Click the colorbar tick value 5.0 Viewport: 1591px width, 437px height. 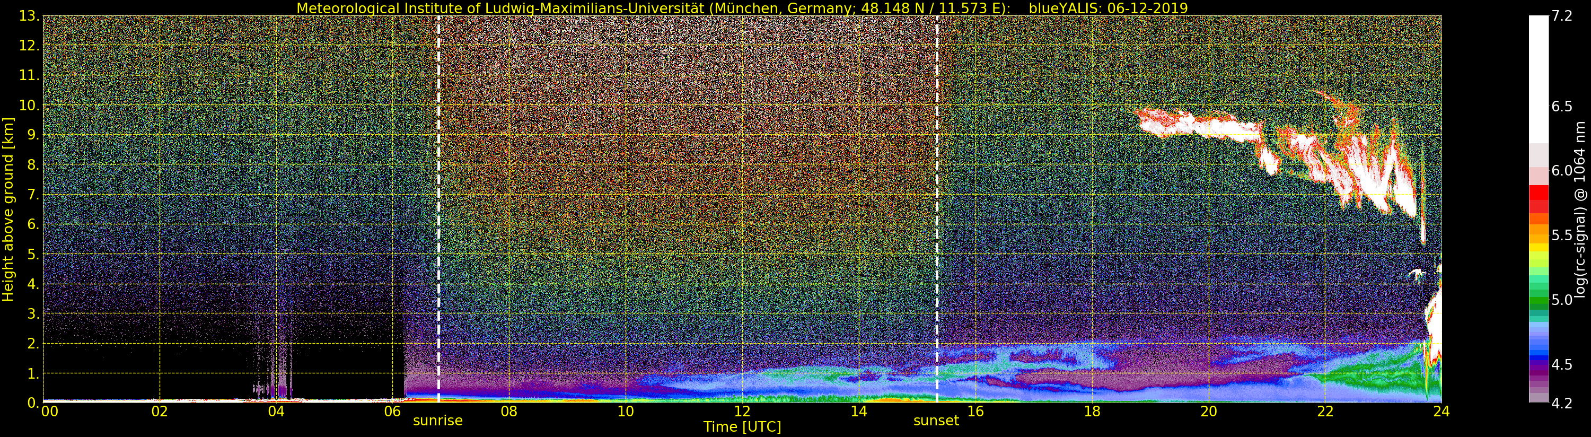[x=1561, y=300]
